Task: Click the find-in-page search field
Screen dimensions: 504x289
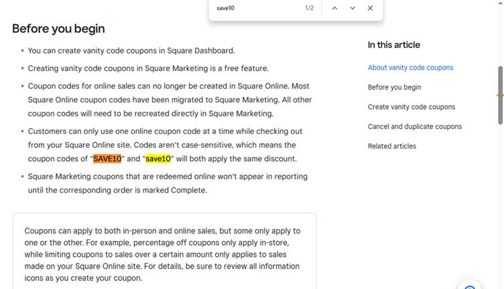Action: pyautogui.click(x=257, y=8)
